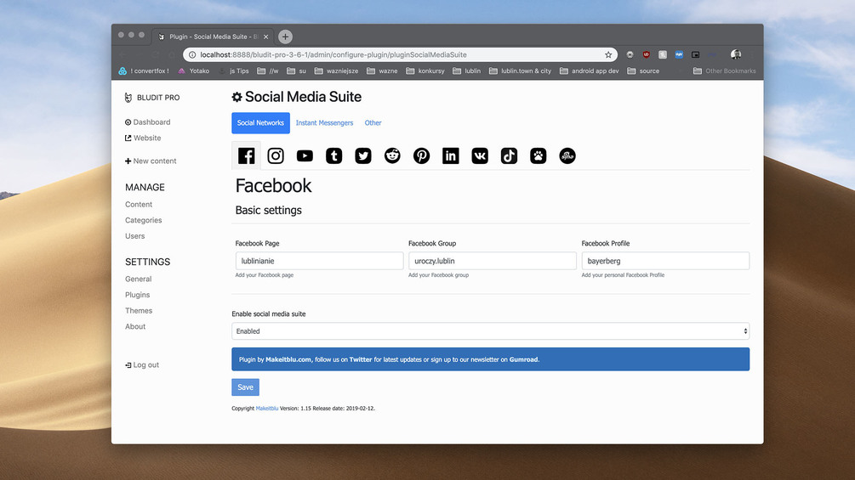Open the red uBlock extension icon

pyautogui.click(x=647, y=54)
